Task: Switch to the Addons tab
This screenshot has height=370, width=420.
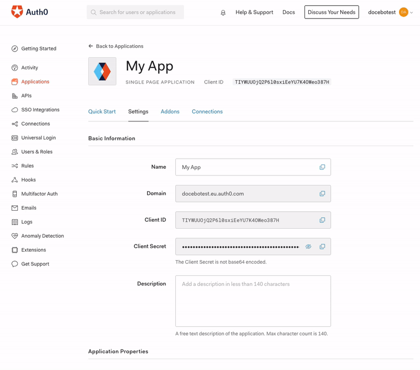Action: click(x=170, y=111)
